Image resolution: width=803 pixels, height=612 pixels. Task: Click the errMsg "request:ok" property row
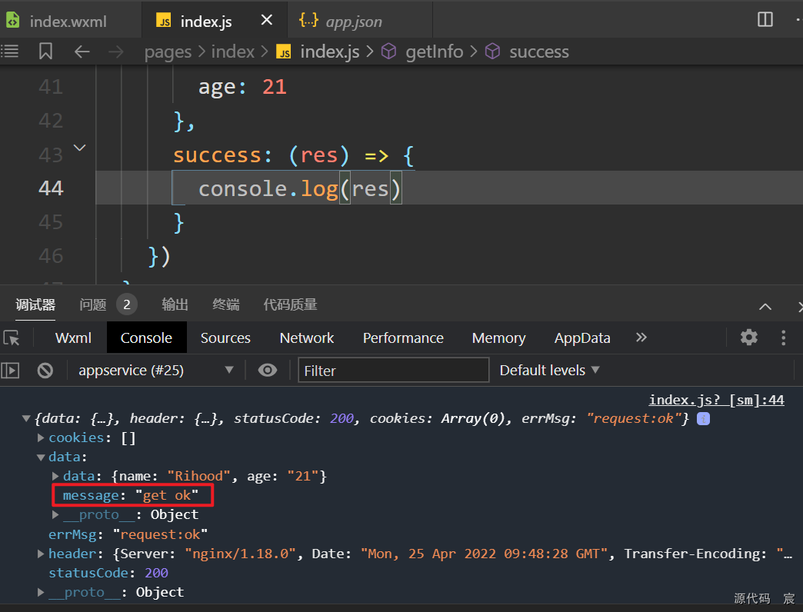[128, 534]
